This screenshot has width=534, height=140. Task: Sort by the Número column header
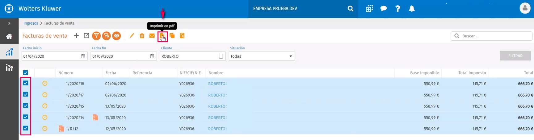tap(66, 73)
